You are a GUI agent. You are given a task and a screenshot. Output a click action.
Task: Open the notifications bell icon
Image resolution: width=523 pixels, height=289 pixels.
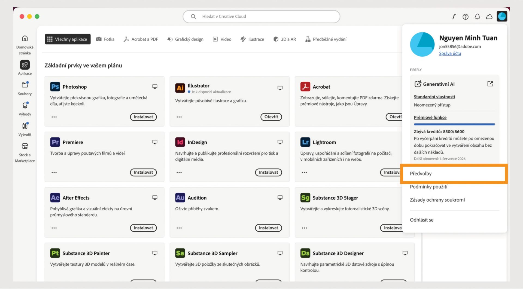(477, 17)
